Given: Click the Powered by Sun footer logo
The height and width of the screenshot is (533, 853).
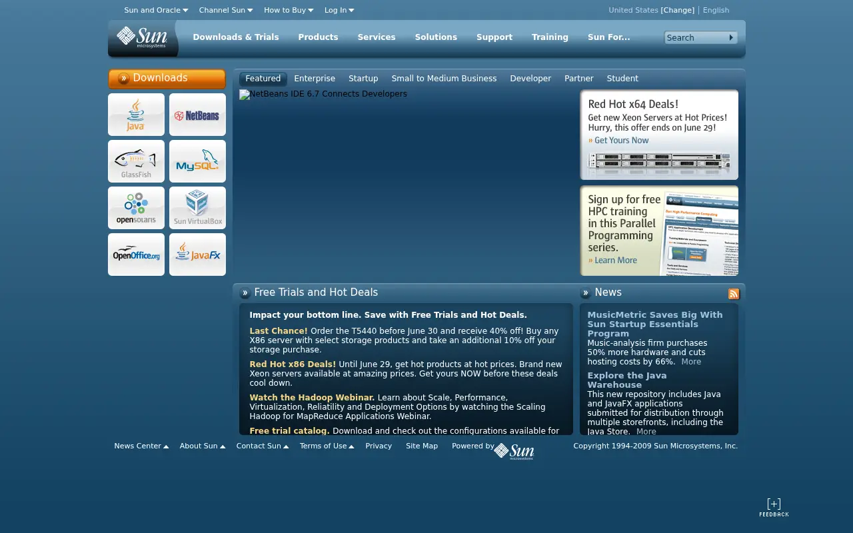Looking at the screenshot, I should [x=514, y=451].
